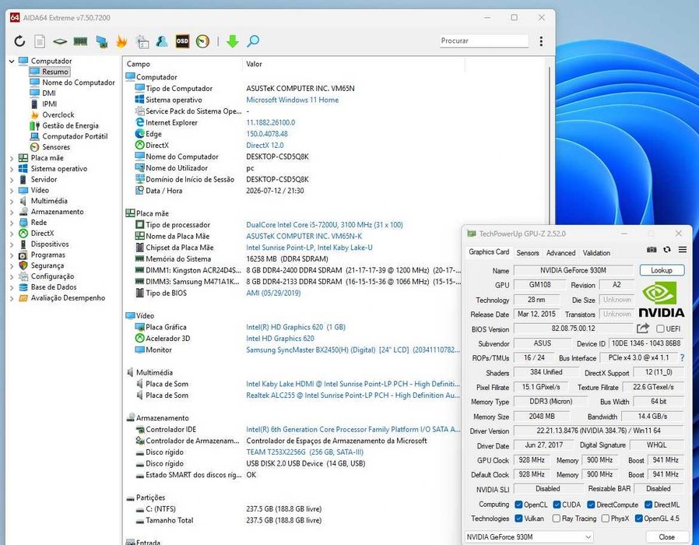Viewport: 699px width, 545px height.
Task: Open the GPU-Z hamburger menu
Action: [x=683, y=249]
